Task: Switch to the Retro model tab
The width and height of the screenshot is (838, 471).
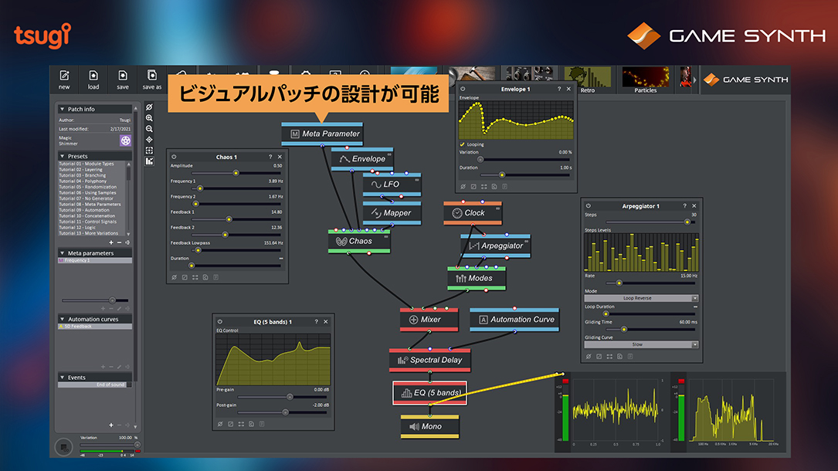Action: [588, 80]
